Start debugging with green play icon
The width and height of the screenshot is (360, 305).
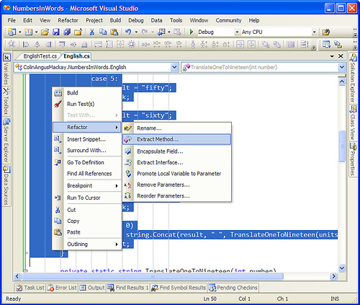click(x=192, y=32)
